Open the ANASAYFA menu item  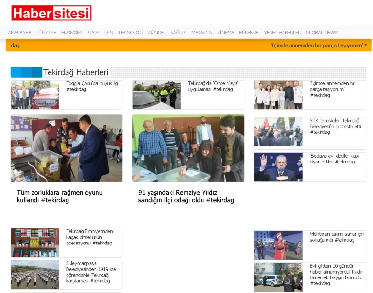pos(20,33)
